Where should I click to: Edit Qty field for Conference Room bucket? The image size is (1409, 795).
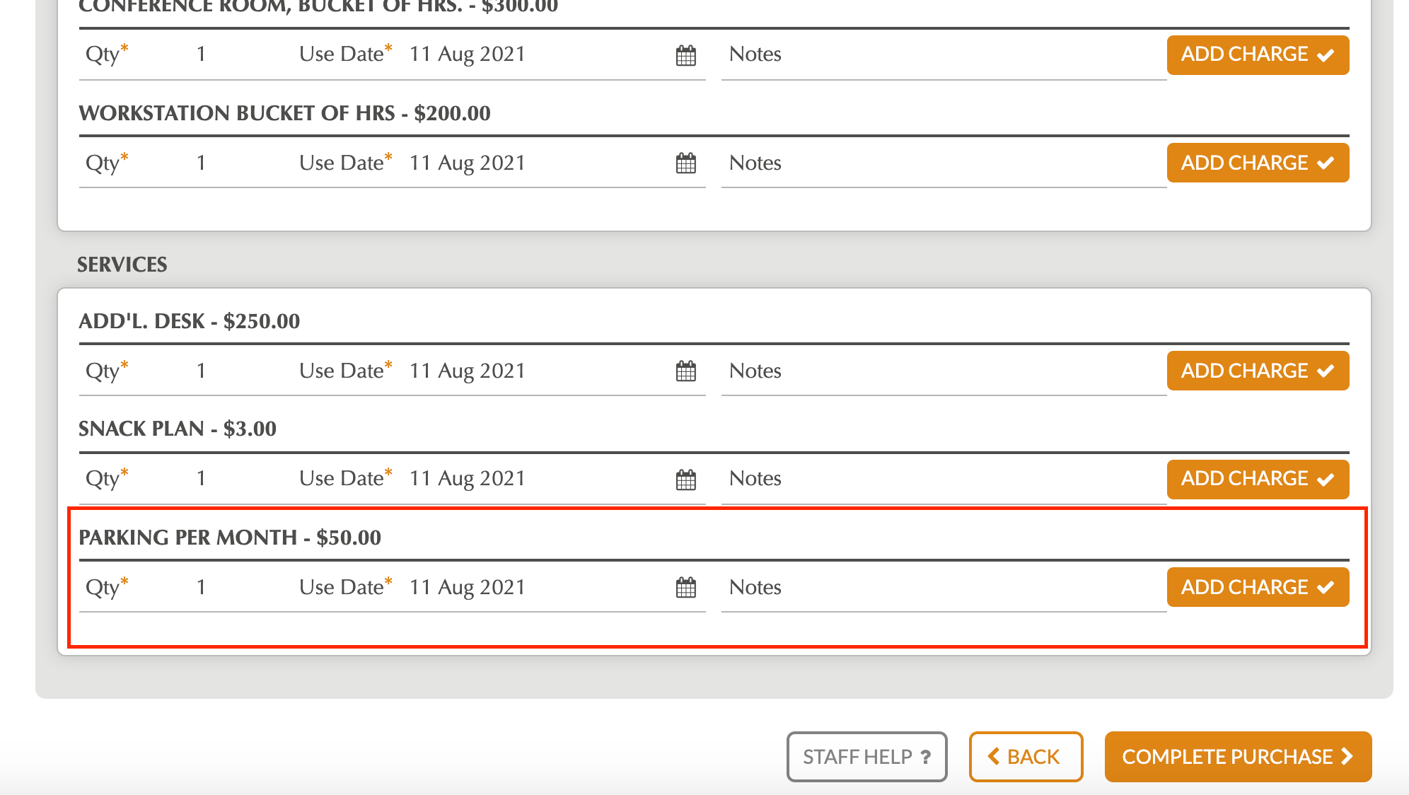(x=202, y=54)
